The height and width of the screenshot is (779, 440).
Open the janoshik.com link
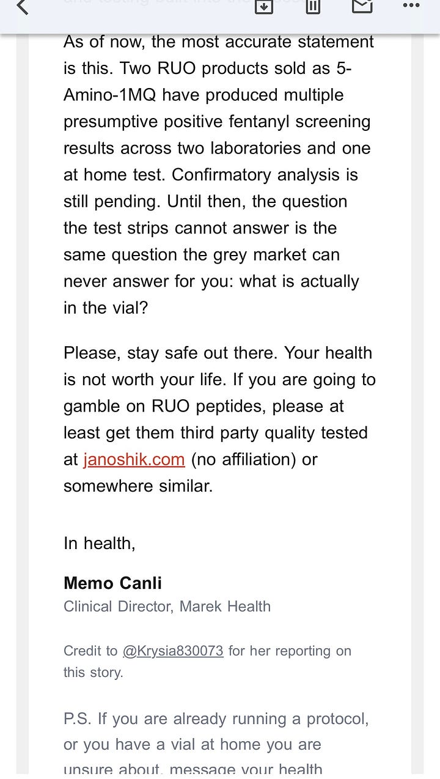tap(134, 459)
